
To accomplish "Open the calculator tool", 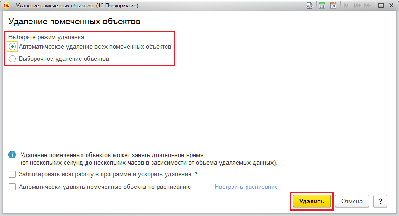I will click(322, 6).
